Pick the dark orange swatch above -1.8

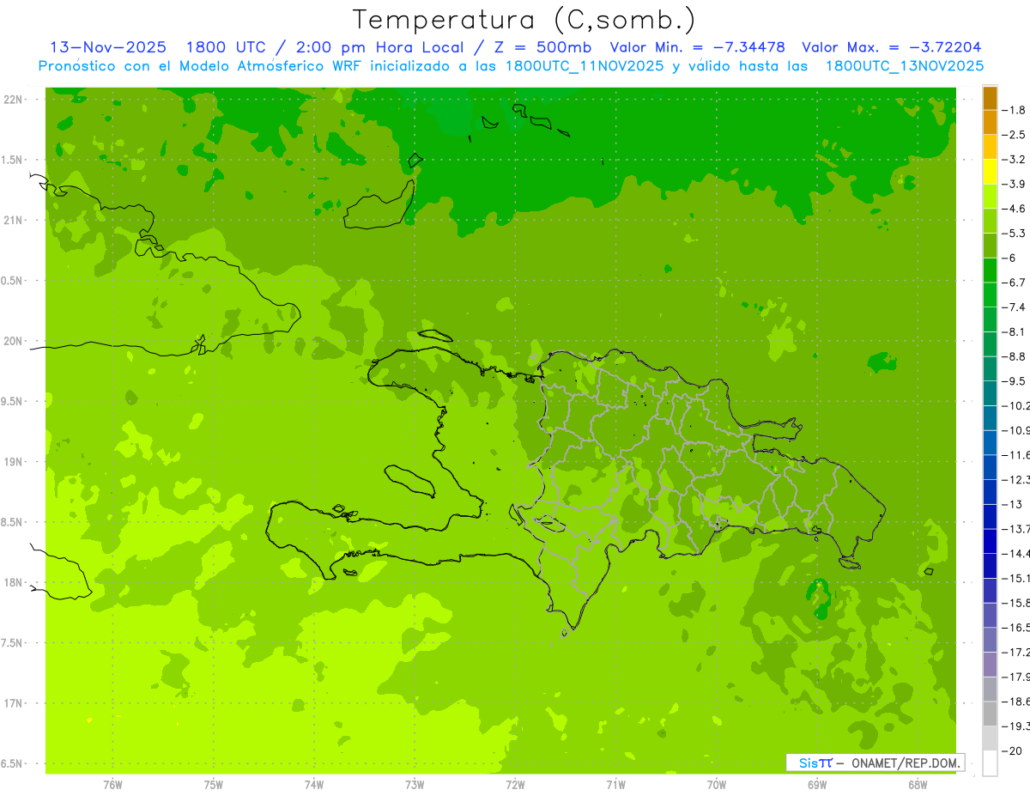pyautogui.click(x=990, y=97)
